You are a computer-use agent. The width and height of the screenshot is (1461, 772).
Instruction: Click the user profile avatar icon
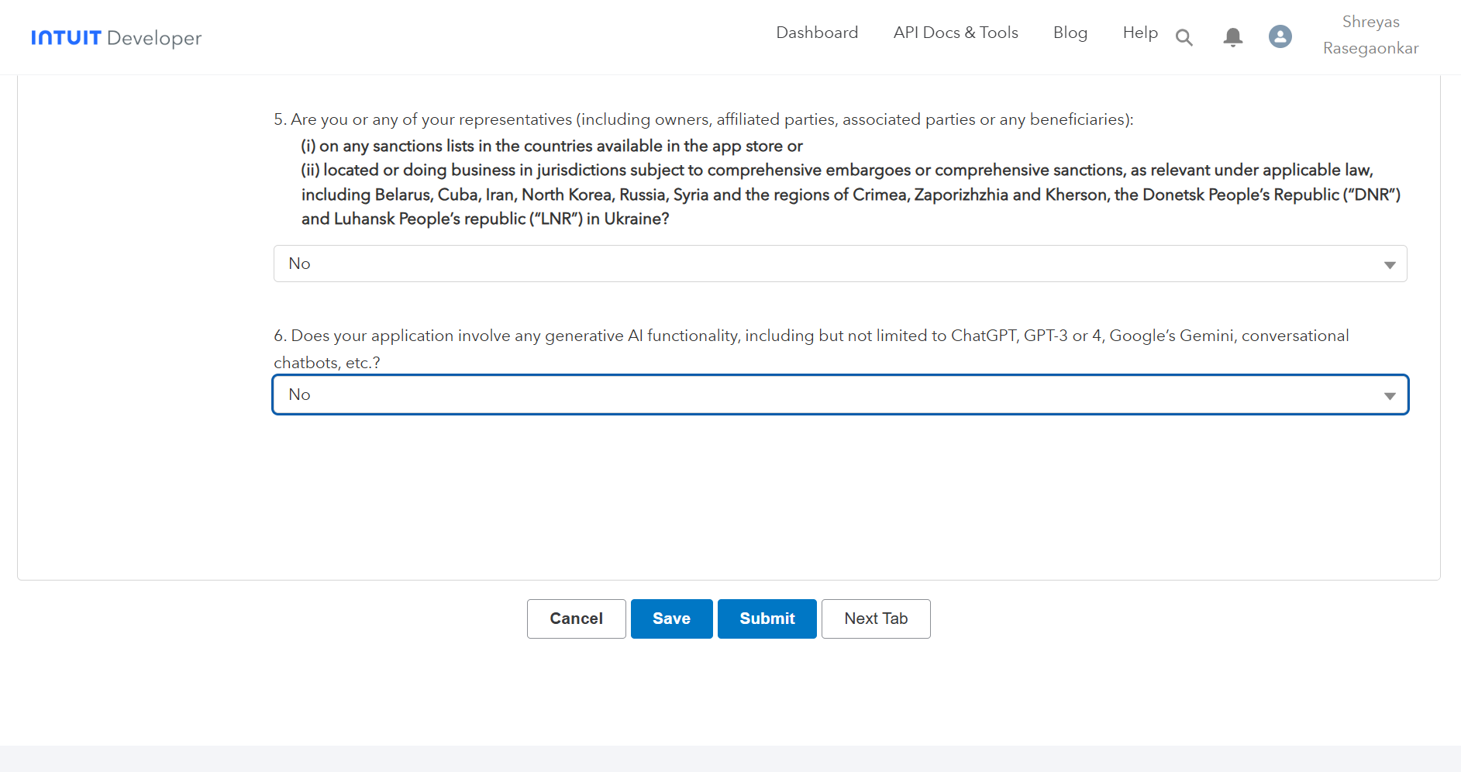pyautogui.click(x=1280, y=36)
